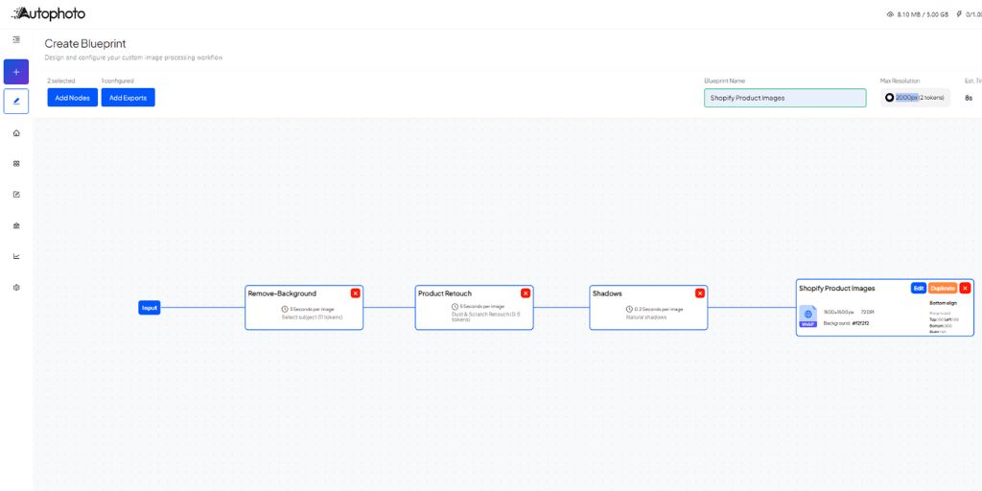Click the WebP file format icon
982x491 pixels.
(x=807, y=316)
